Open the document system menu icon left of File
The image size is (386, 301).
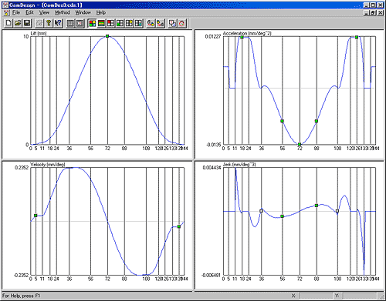click(x=6, y=12)
